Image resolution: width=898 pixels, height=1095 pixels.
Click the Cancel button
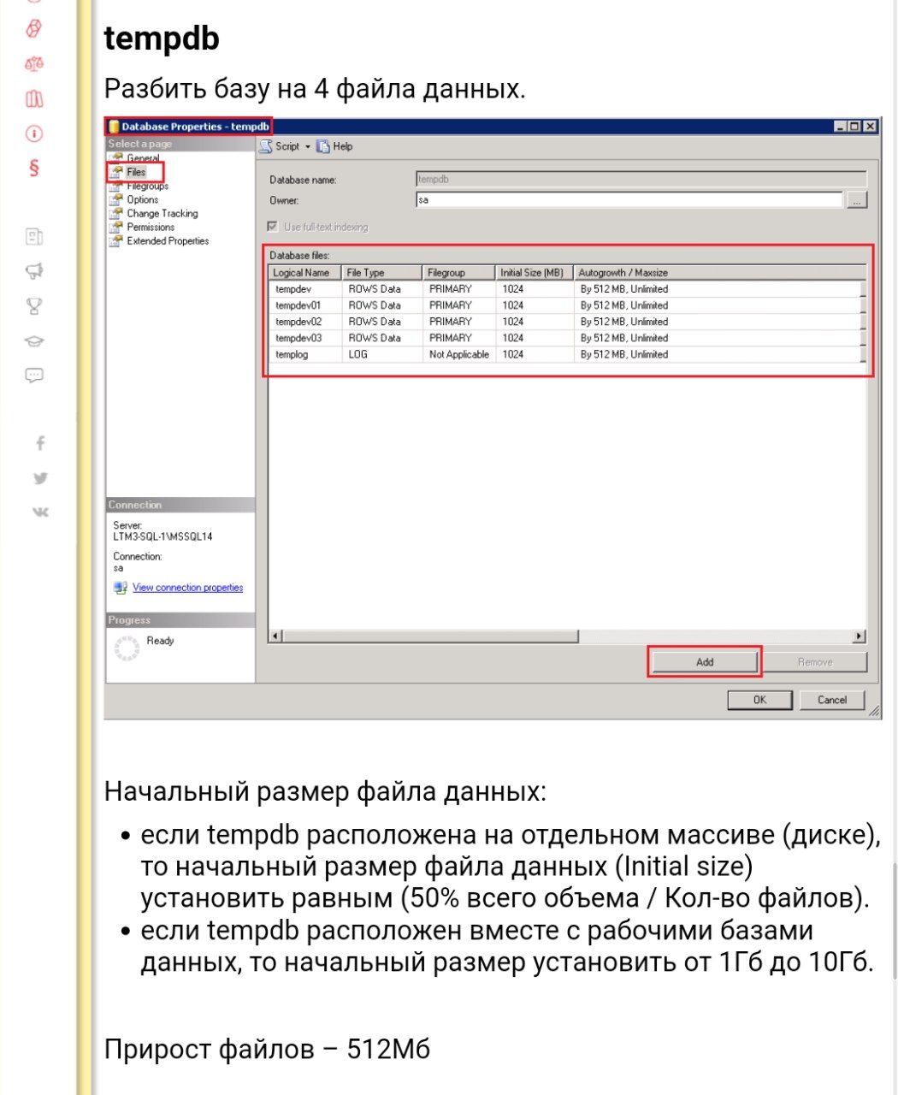832,700
